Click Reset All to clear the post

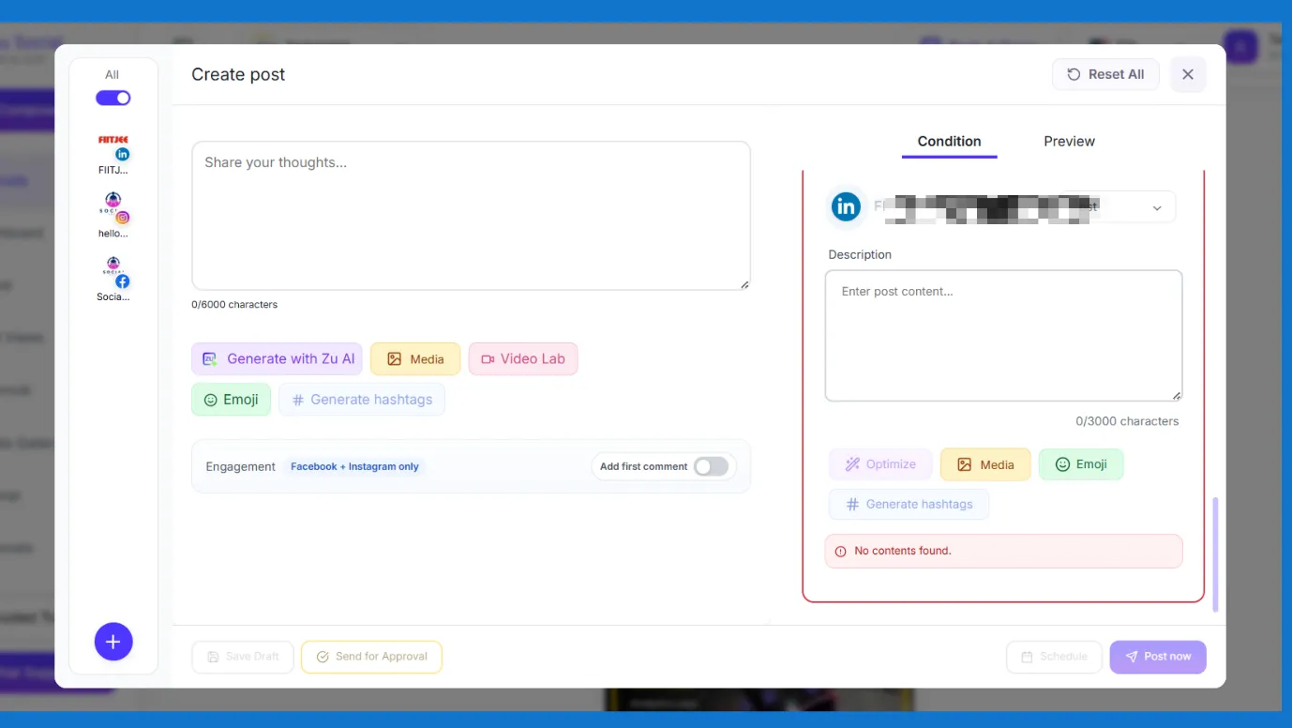click(1105, 74)
